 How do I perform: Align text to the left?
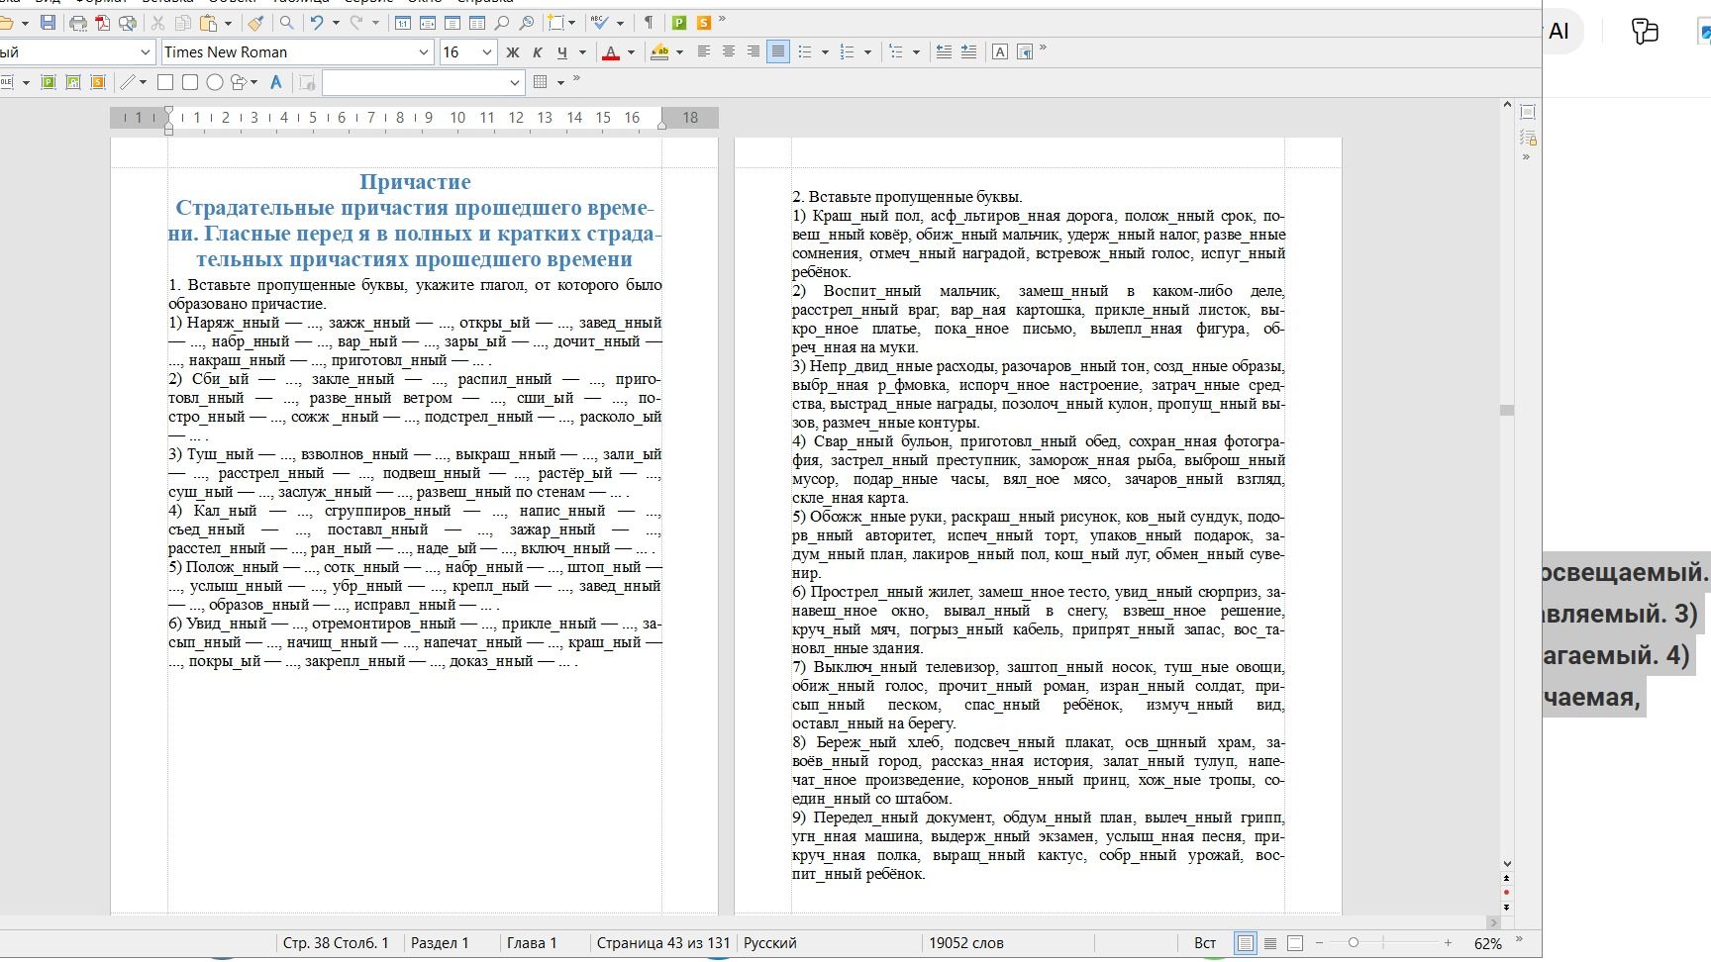pyautogui.click(x=704, y=51)
